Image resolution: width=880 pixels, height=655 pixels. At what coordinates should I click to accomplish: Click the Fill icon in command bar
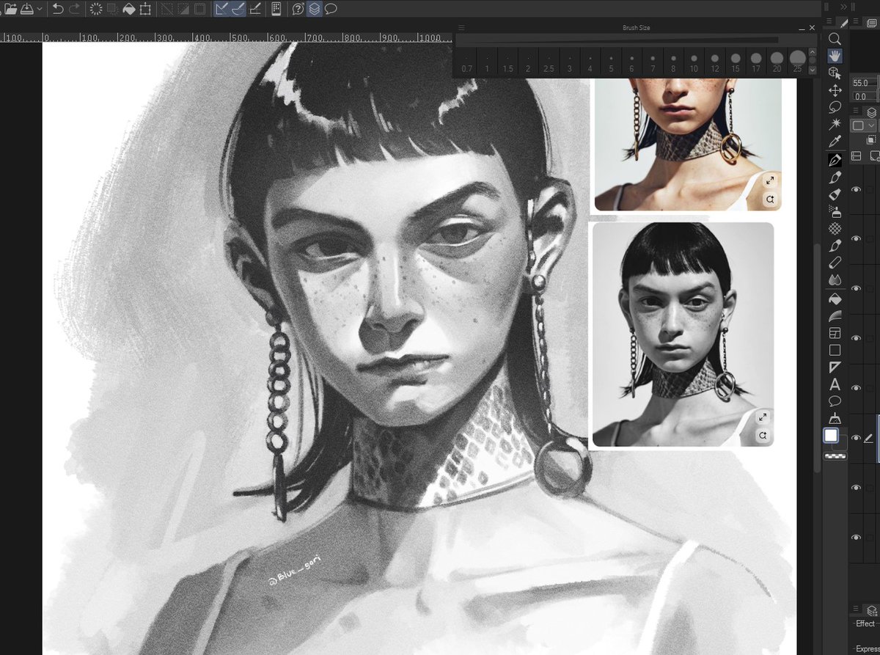pyautogui.click(x=129, y=9)
